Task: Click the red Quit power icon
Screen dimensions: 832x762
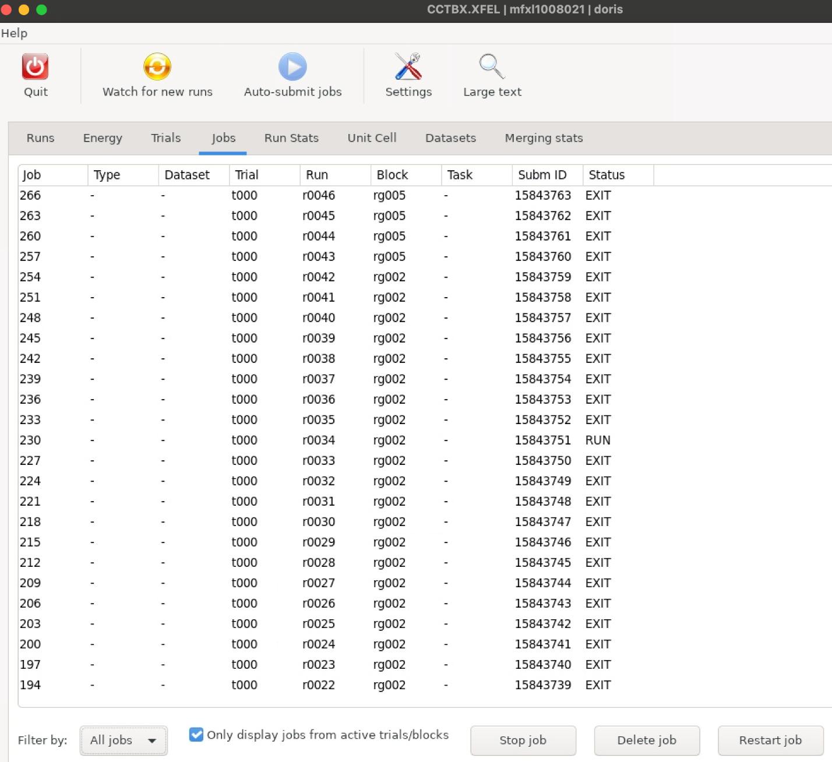Action: [35, 66]
